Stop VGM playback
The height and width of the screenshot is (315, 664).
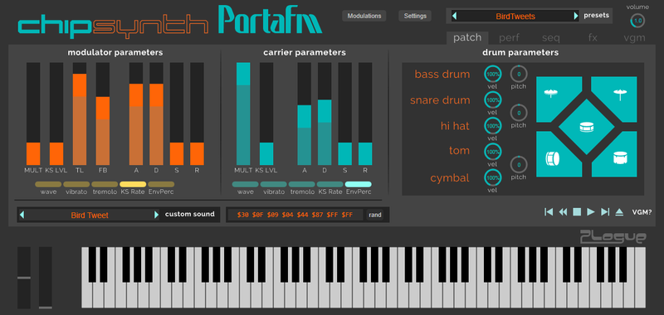click(577, 212)
